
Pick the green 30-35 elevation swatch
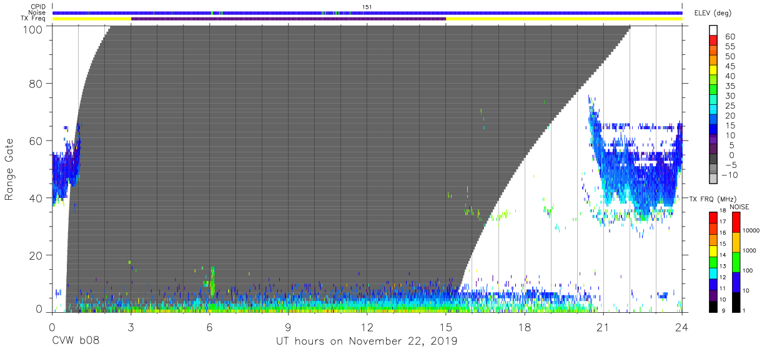(x=713, y=91)
